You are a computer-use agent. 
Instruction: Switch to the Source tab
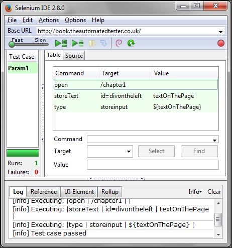point(74,56)
